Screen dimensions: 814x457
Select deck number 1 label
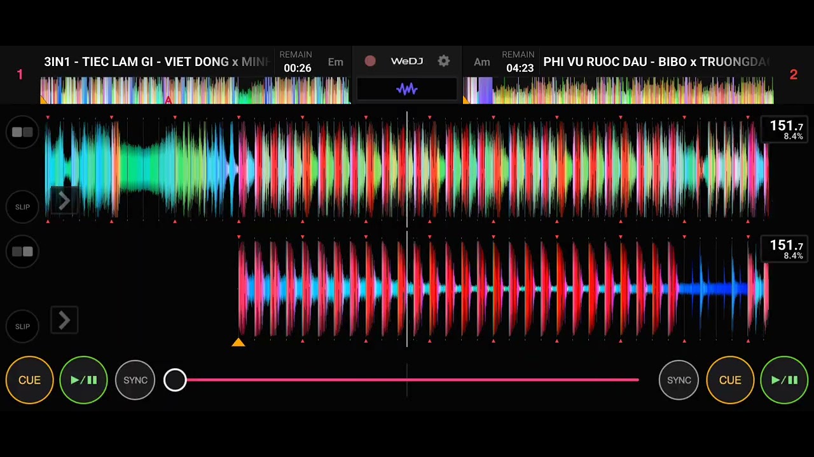20,75
